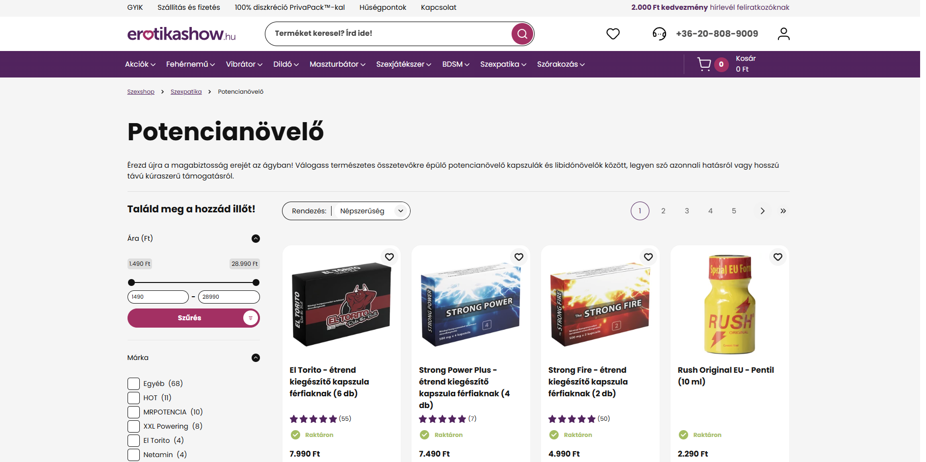Screen dimensions: 926x462
Task: Expand the Akciók menu
Action: tap(140, 64)
